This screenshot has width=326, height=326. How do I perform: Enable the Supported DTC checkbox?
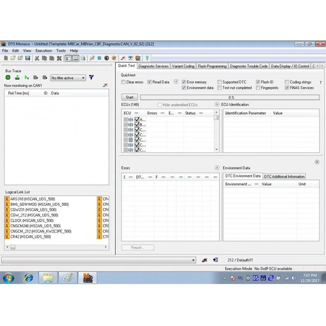click(220, 82)
